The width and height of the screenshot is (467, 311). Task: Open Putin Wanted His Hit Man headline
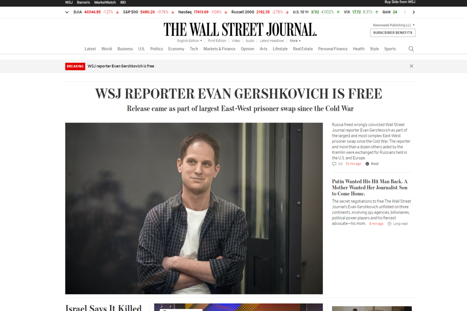click(x=370, y=188)
